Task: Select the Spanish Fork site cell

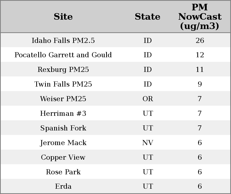Action: point(63,128)
